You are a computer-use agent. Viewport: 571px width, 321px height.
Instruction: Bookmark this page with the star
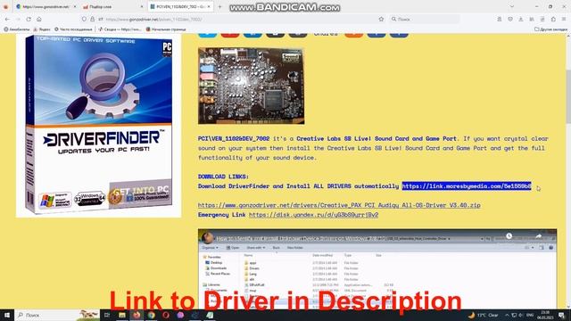click(x=381, y=19)
